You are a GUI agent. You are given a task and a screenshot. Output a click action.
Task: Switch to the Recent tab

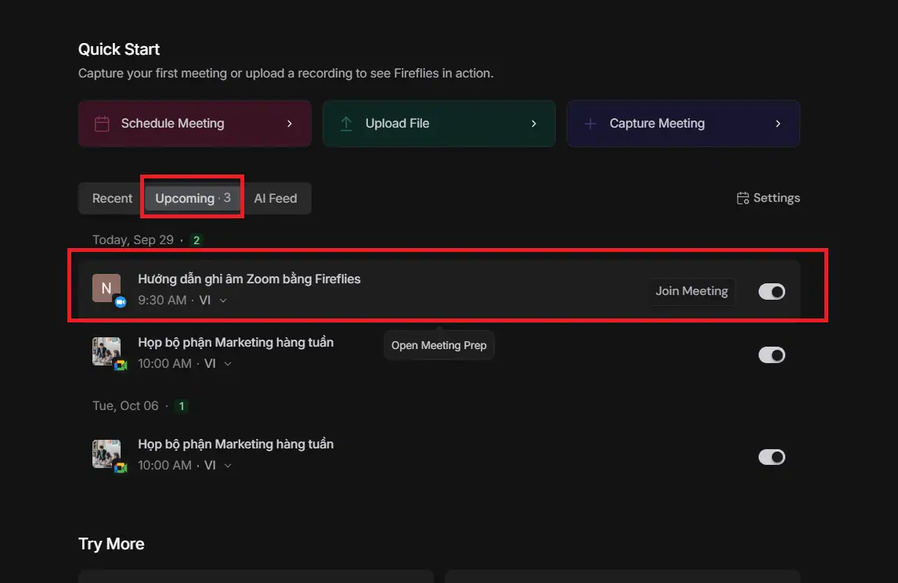coord(112,198)
